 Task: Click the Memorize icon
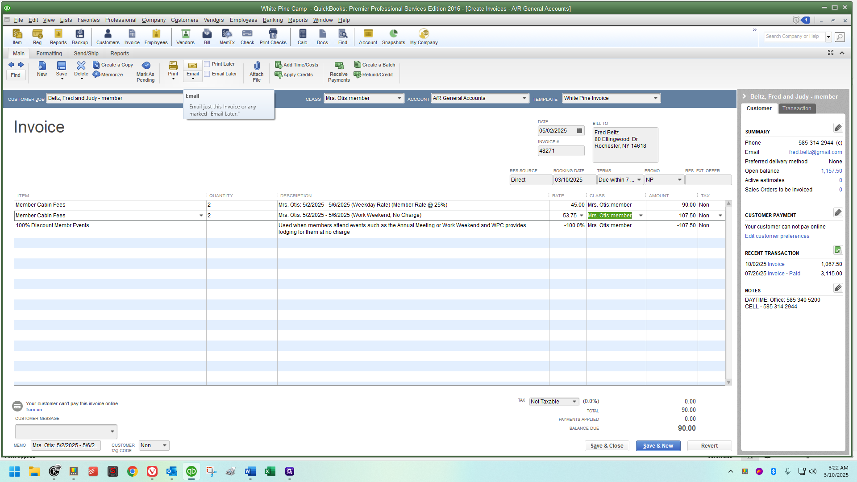(x=96, y=75)
